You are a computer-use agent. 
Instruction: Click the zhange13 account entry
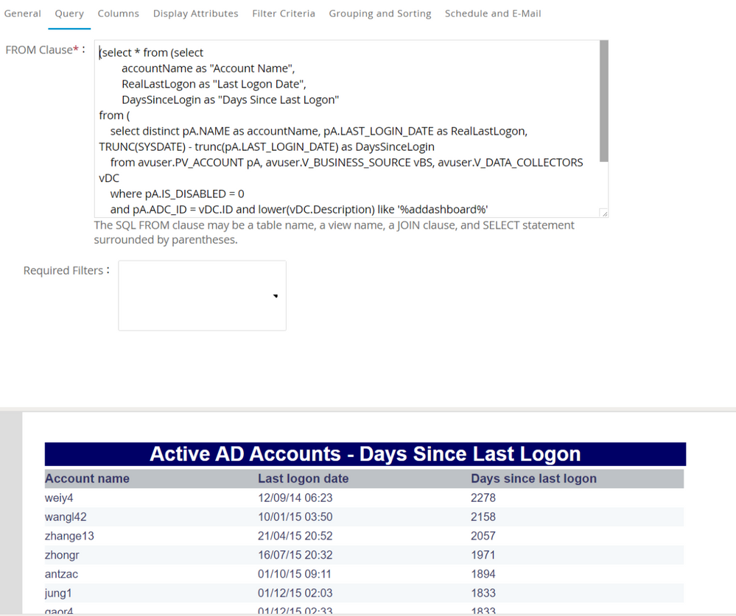click(69, 536)
